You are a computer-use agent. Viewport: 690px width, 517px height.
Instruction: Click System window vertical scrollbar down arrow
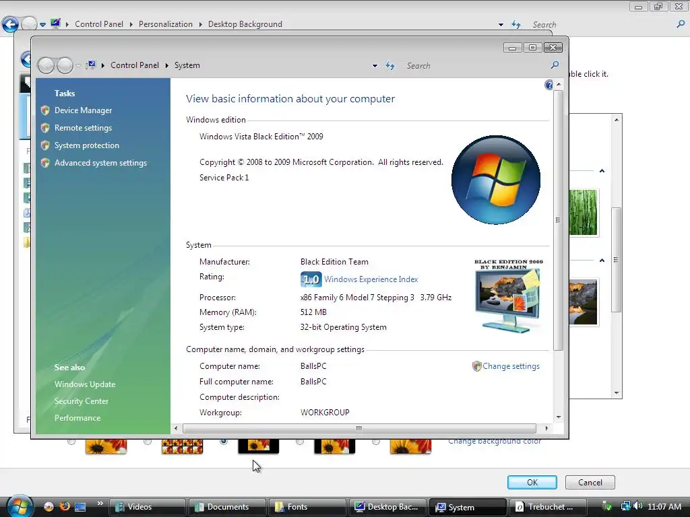point(559,417)
